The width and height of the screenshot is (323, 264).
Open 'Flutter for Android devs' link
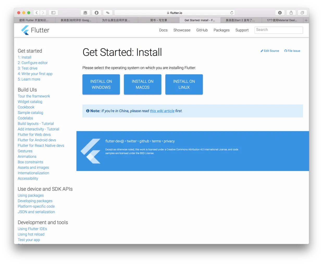coord(37,140)
